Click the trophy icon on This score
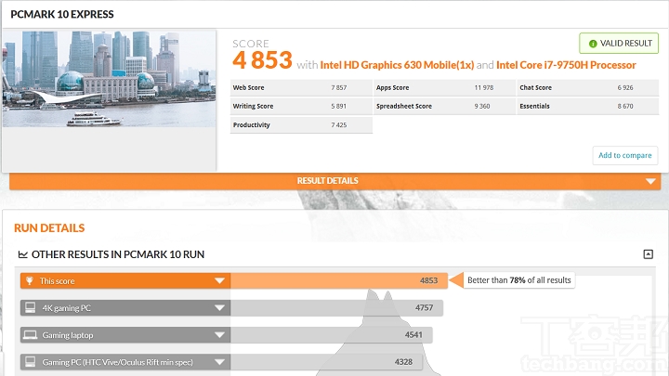Image resolution: width=669 pixels, height=376 pixels. (x=30, y=281)
